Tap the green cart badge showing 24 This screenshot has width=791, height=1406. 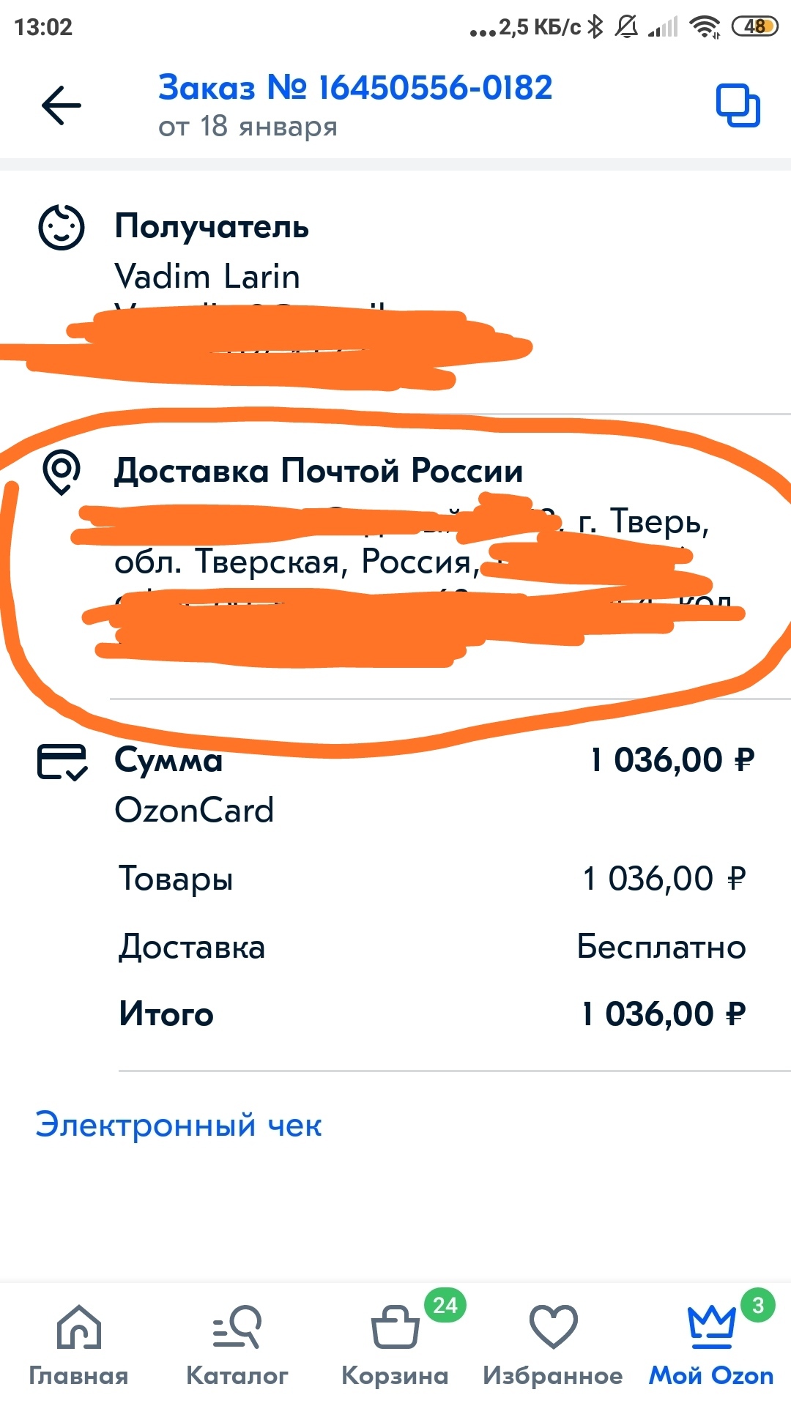445,1305
